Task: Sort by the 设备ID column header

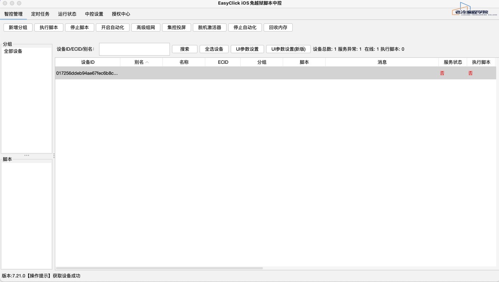Action: [x=88, y=62]
